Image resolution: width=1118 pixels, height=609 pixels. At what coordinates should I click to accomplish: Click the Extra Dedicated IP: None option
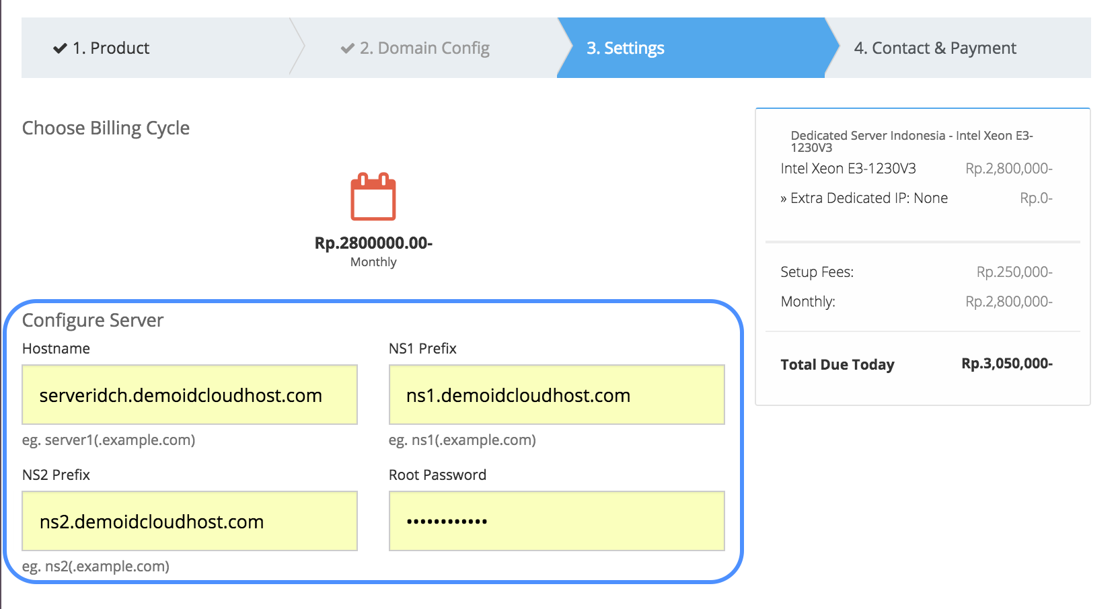[865, 198]
